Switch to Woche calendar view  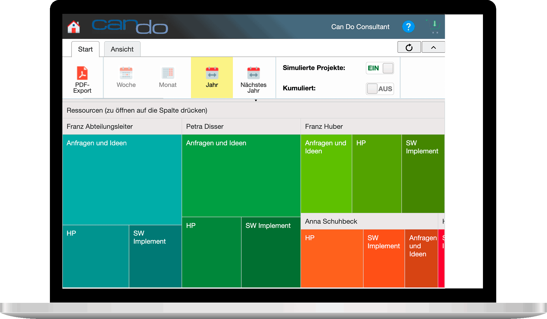pos(126,77)
